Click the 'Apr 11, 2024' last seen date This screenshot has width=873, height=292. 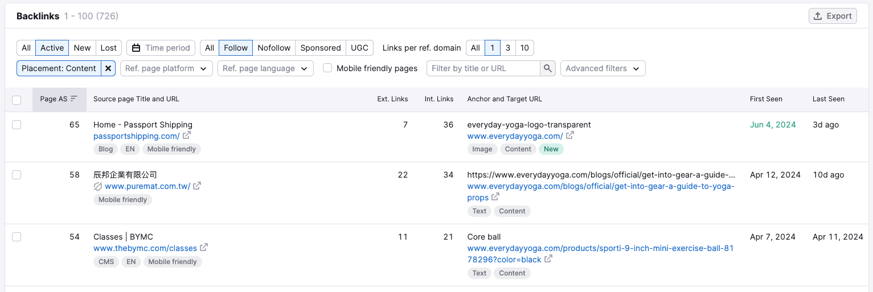click(838, 237)
